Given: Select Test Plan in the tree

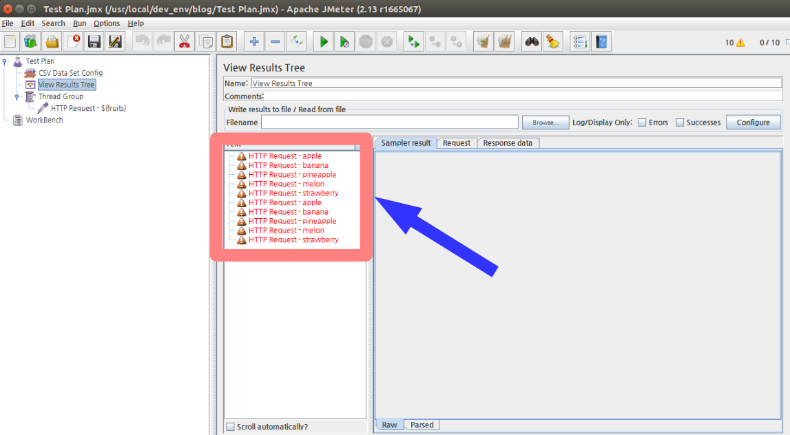Looking at the screenshot, I should coord(41,61).
